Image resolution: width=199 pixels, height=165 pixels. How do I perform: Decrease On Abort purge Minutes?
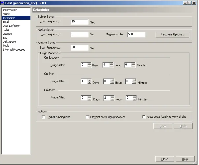[135, 99]
